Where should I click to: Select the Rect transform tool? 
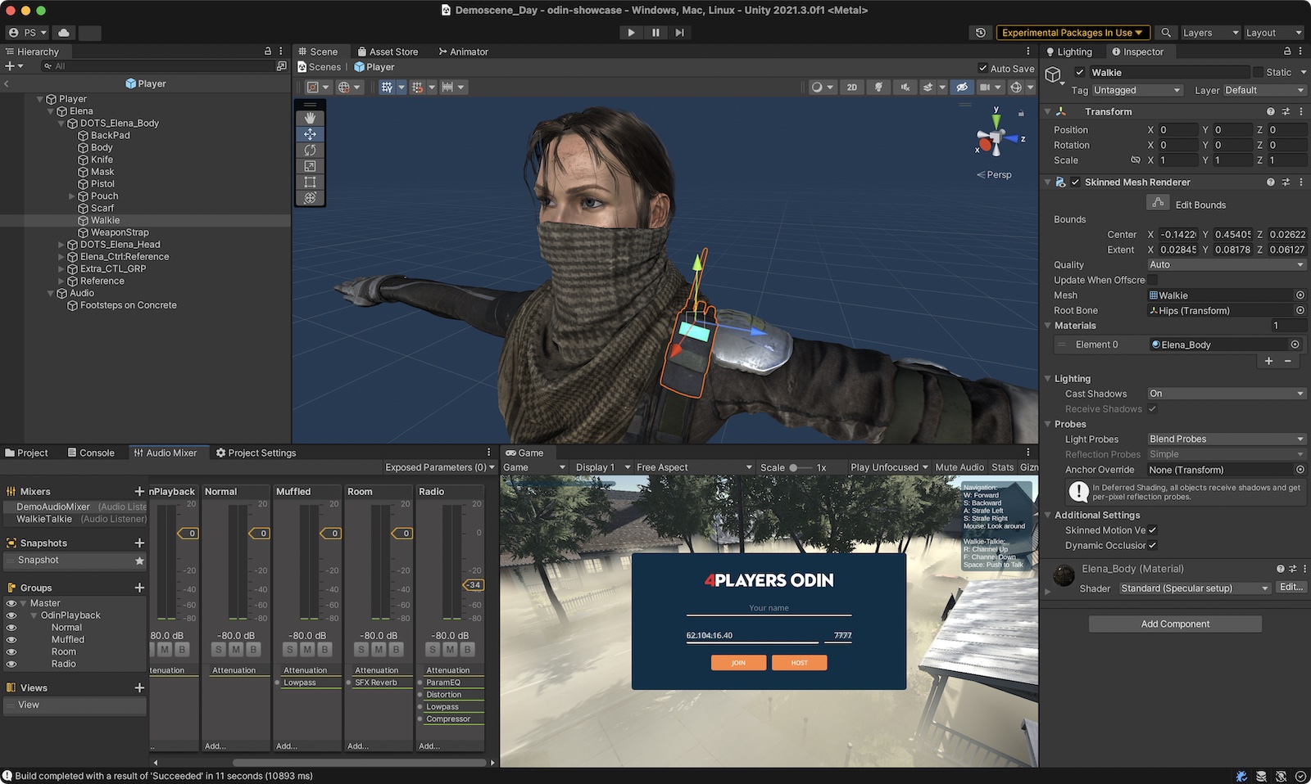310,182
